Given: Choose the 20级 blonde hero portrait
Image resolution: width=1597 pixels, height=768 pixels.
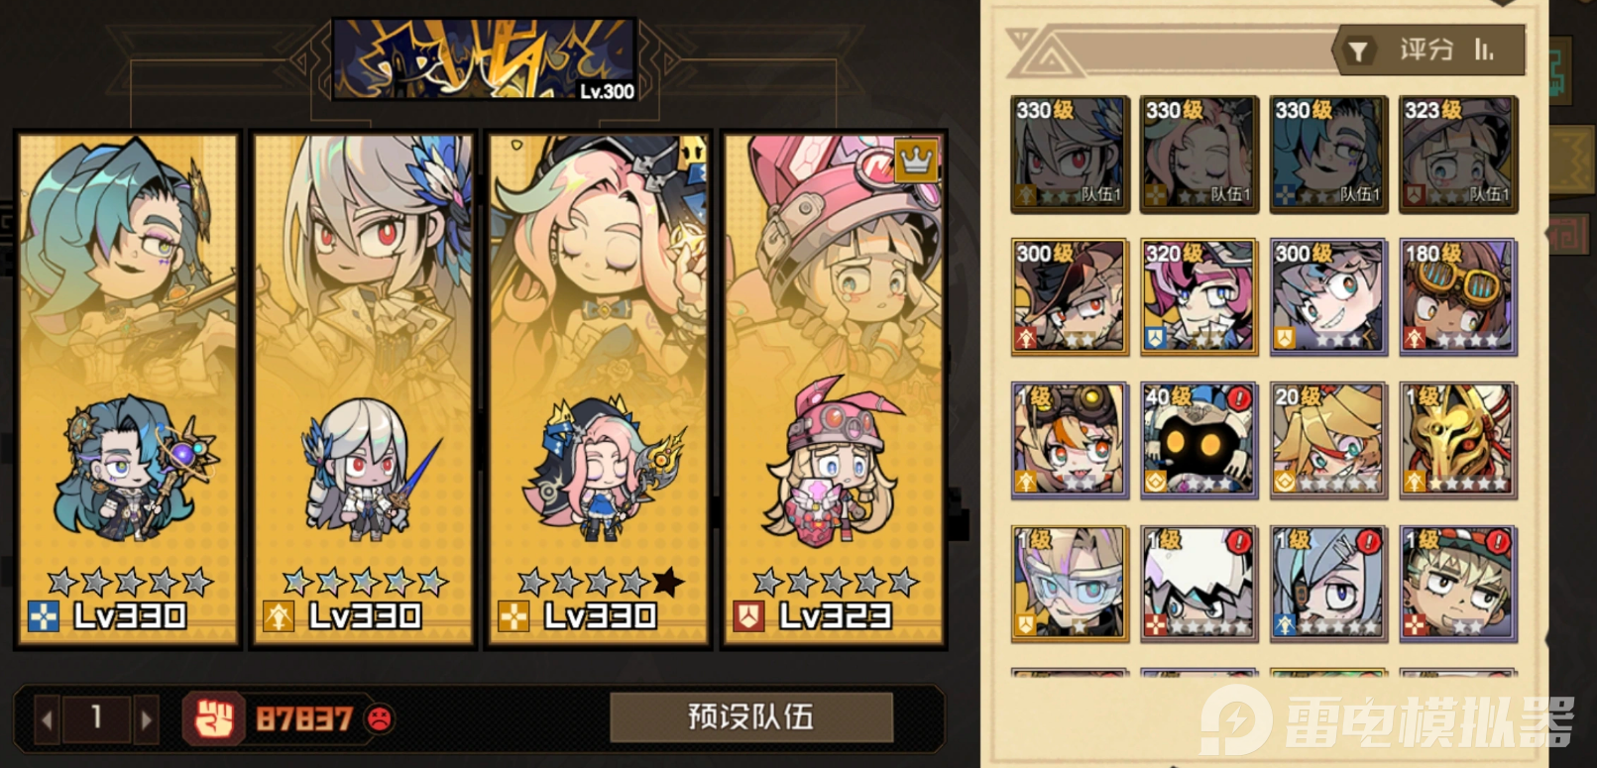Looking at the screenshot, I should [1328, 440].
